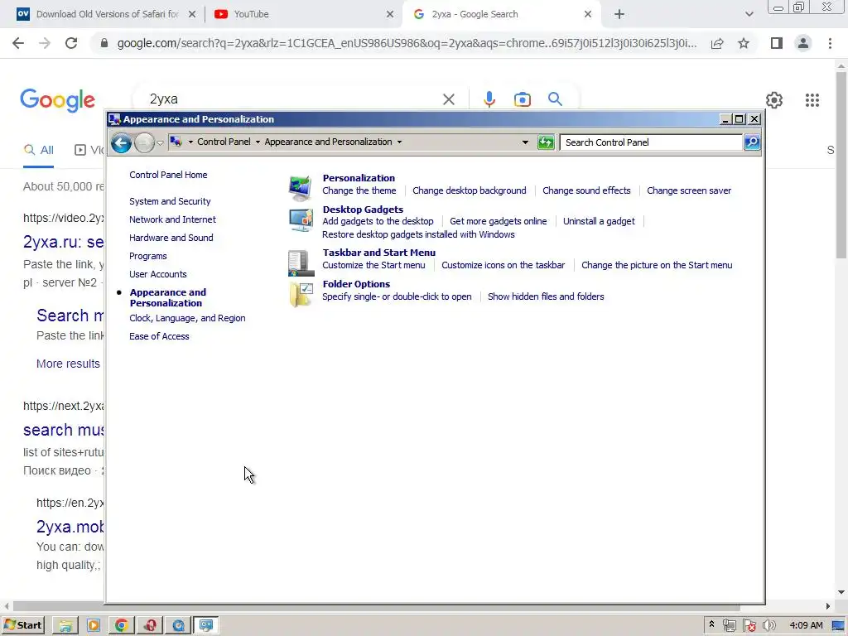Viewport: 848px width, 636px height.
Task: Click the Windows Start button
Action: click(22, 625)
